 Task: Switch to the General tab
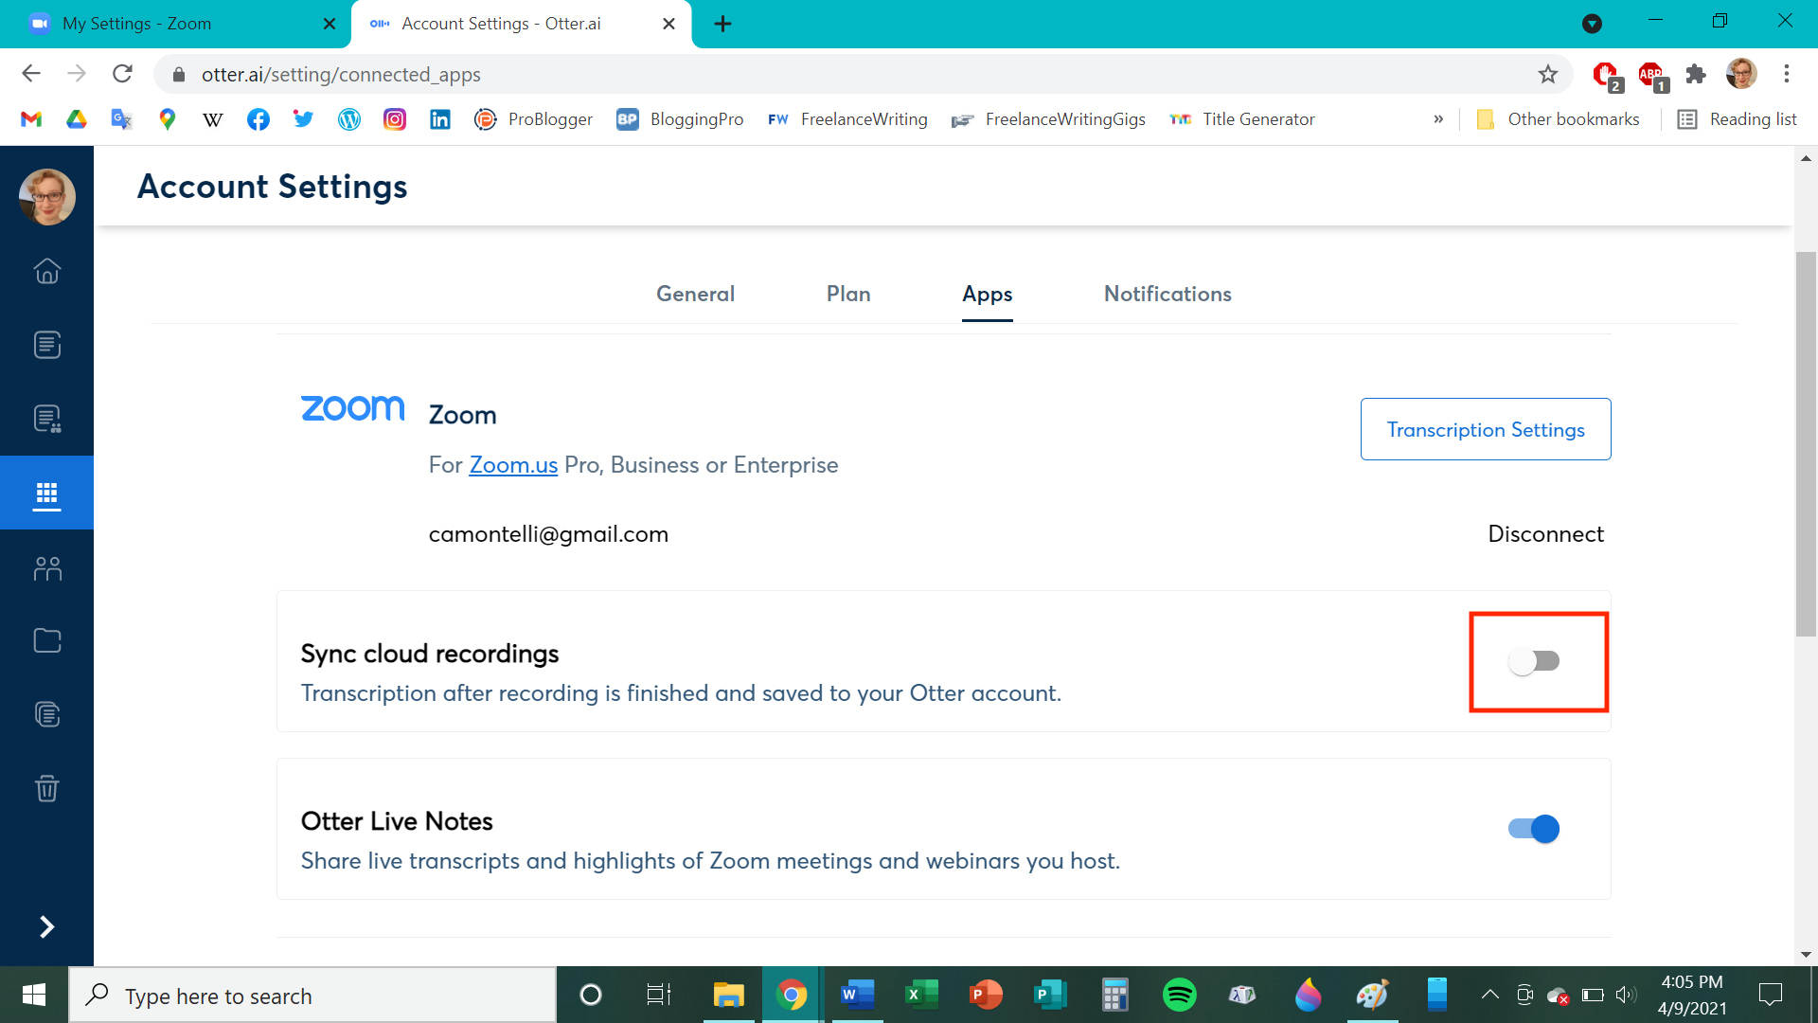(x=695, y=294)
